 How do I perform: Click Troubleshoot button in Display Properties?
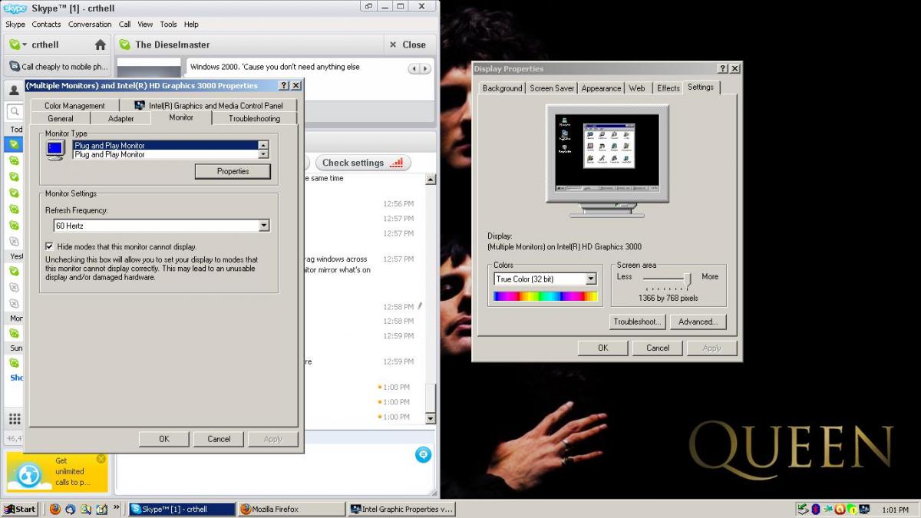click(x=637, y=322)
